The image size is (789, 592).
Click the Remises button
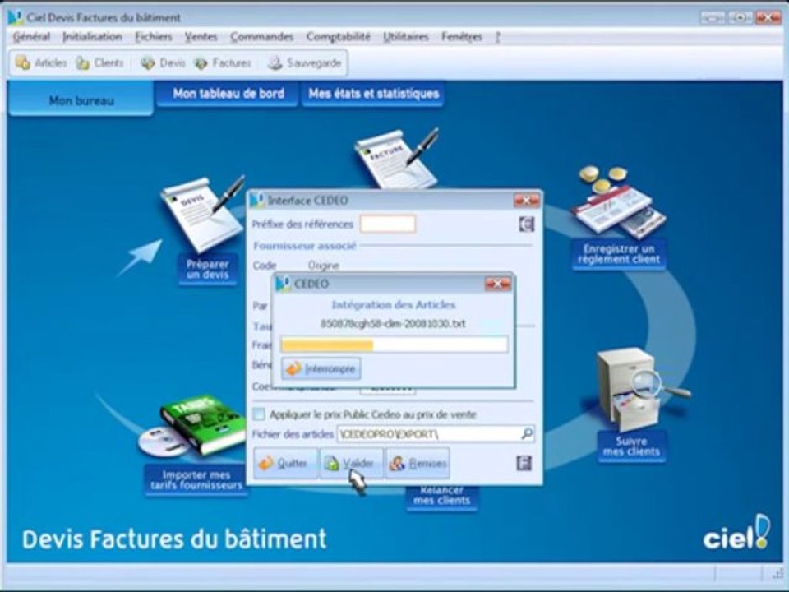(x=418, y=463)
